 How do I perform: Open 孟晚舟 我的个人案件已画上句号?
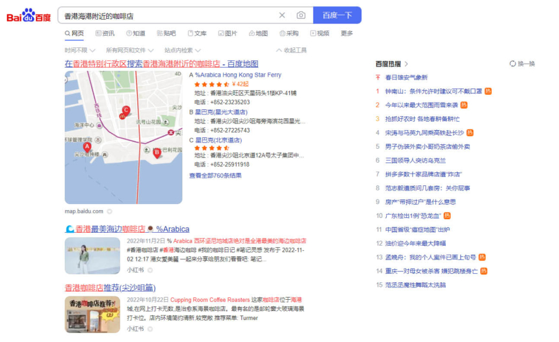430,257
